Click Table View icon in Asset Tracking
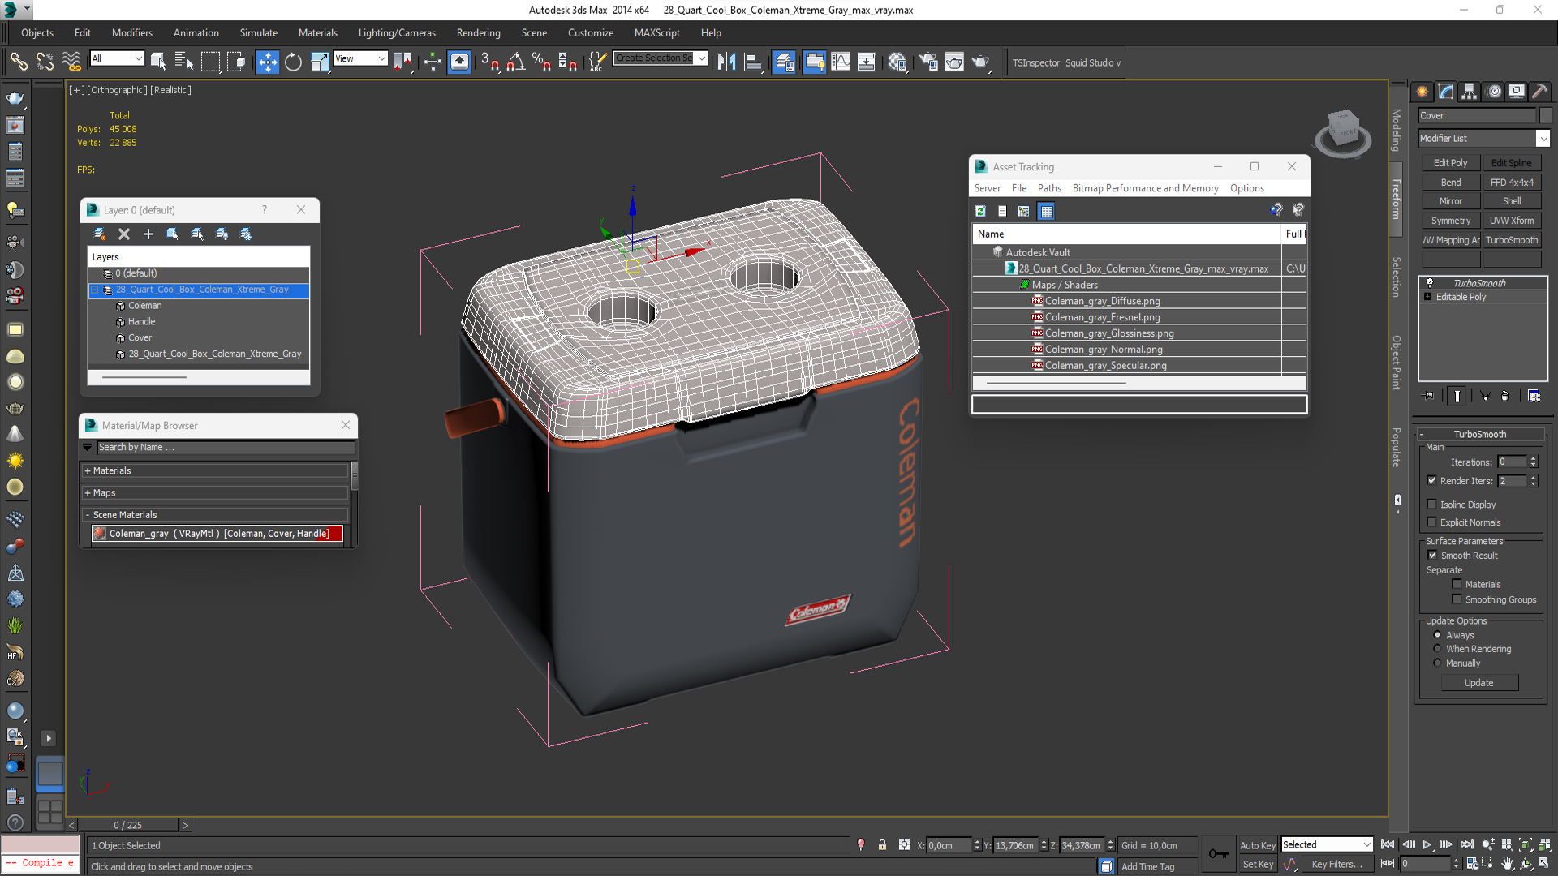 1047,211
